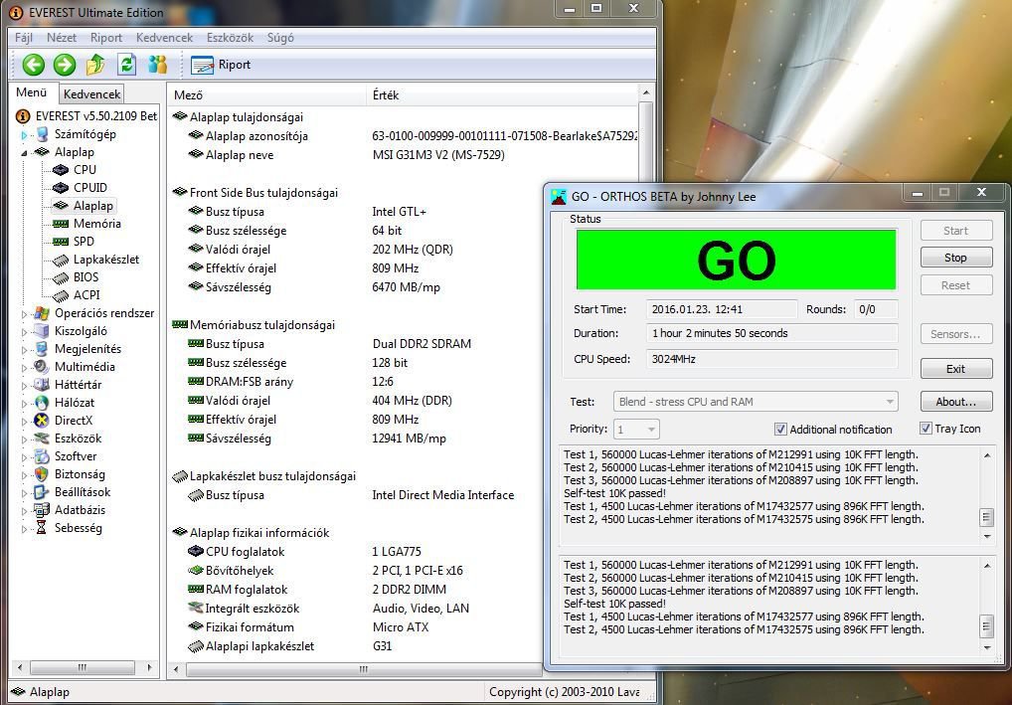Open the Riport menu in menu bar

pos(105,38)
